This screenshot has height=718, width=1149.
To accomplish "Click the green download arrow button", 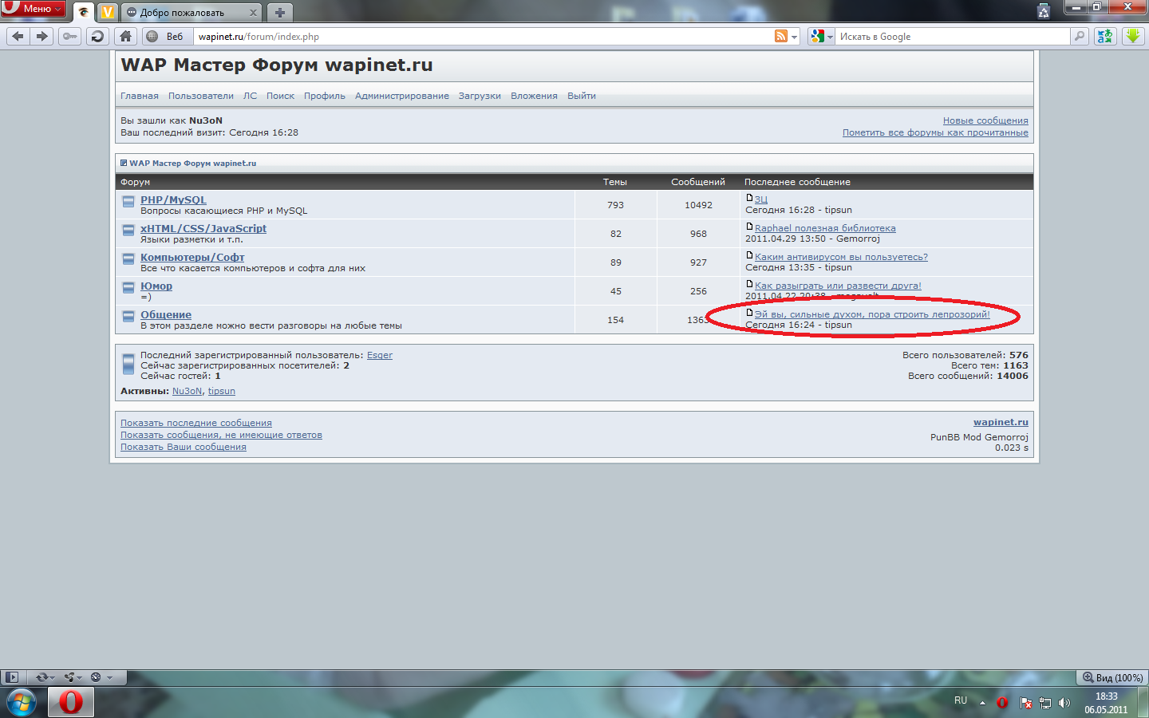I will (1132, 36).
